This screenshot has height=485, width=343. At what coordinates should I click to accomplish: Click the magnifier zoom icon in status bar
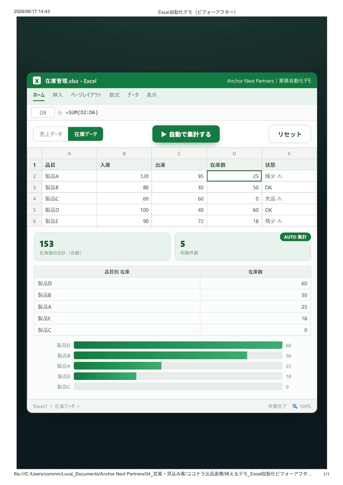[295, 406]
